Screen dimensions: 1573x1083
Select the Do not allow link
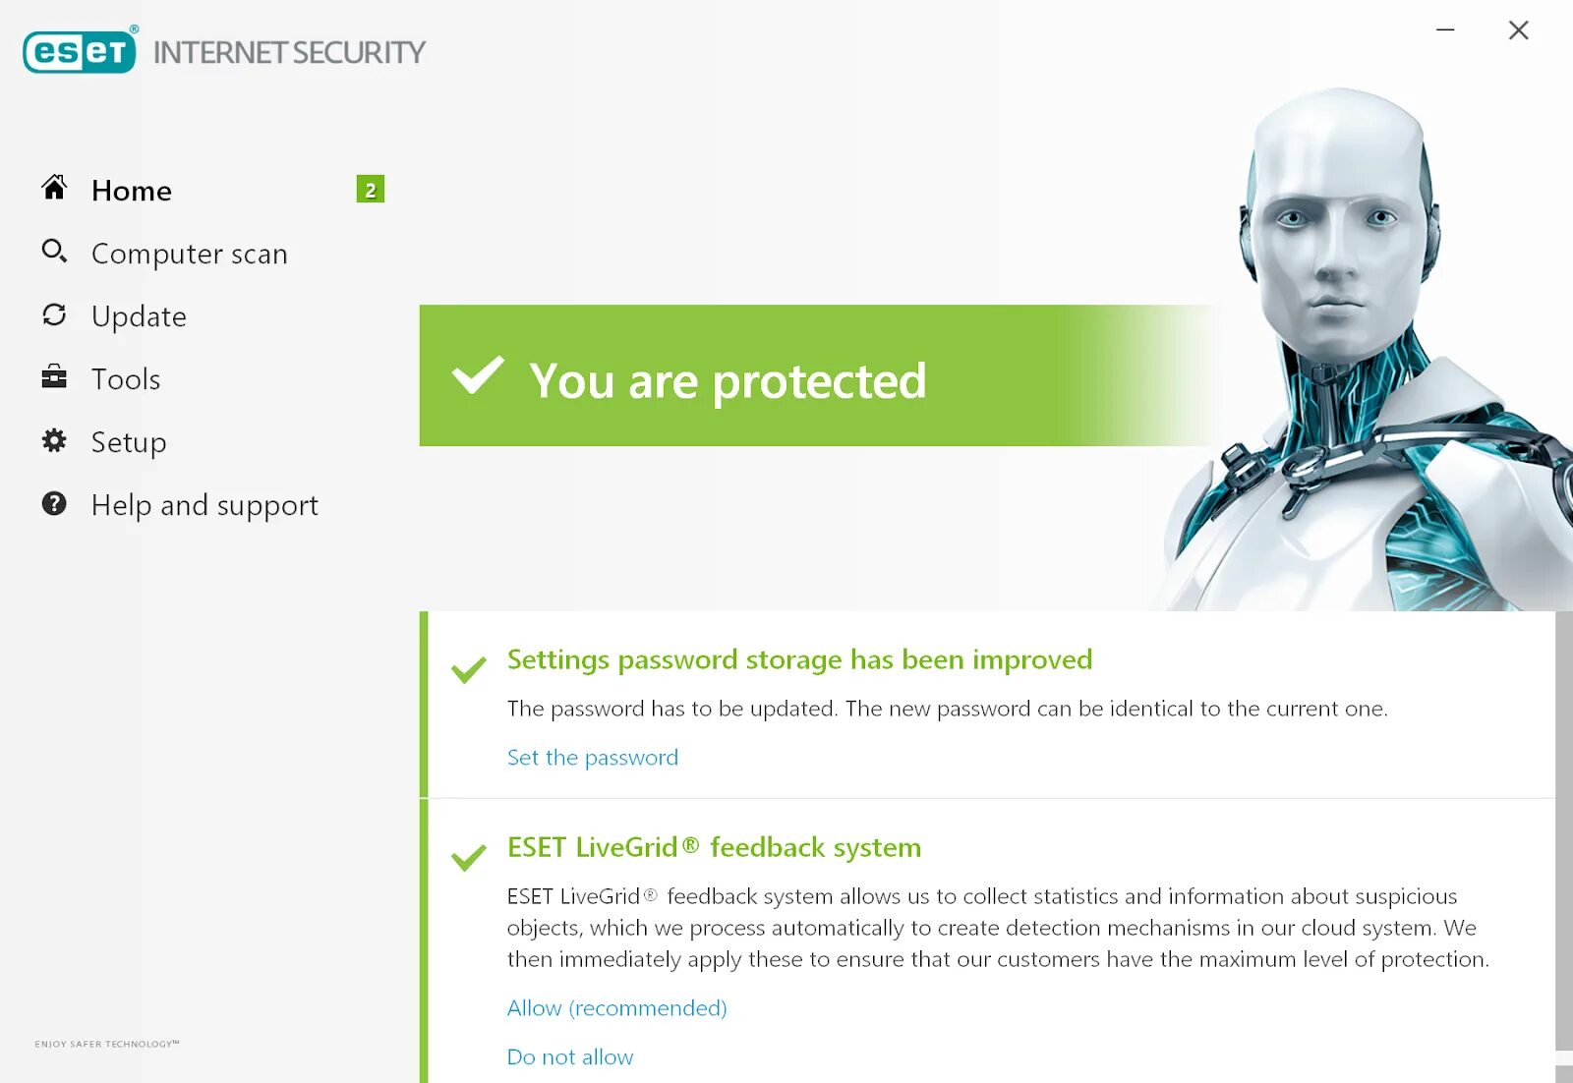570,1057
